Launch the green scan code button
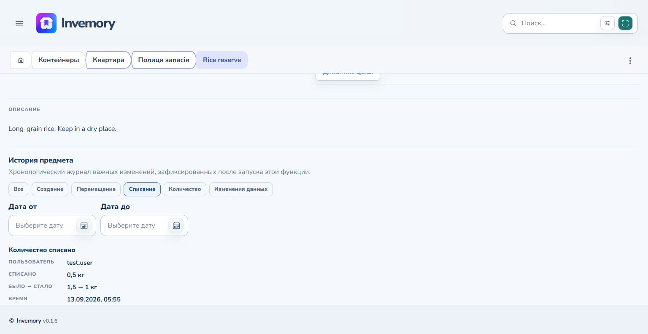The height and width of the screenshot is (334, 648). [x=625, y=23]
